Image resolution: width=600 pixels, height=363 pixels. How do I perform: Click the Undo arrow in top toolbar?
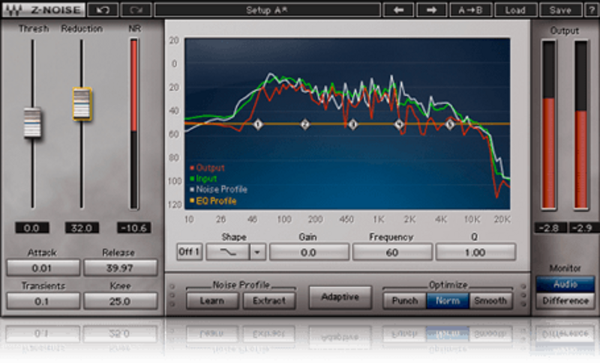102,10
